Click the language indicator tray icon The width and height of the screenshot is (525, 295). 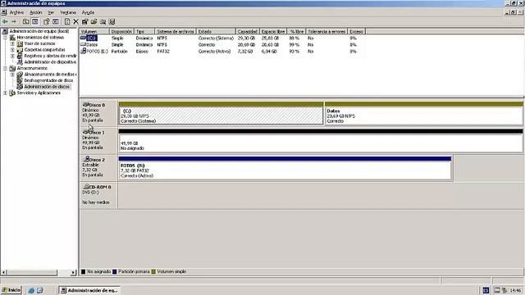click(x=486, y=290)
